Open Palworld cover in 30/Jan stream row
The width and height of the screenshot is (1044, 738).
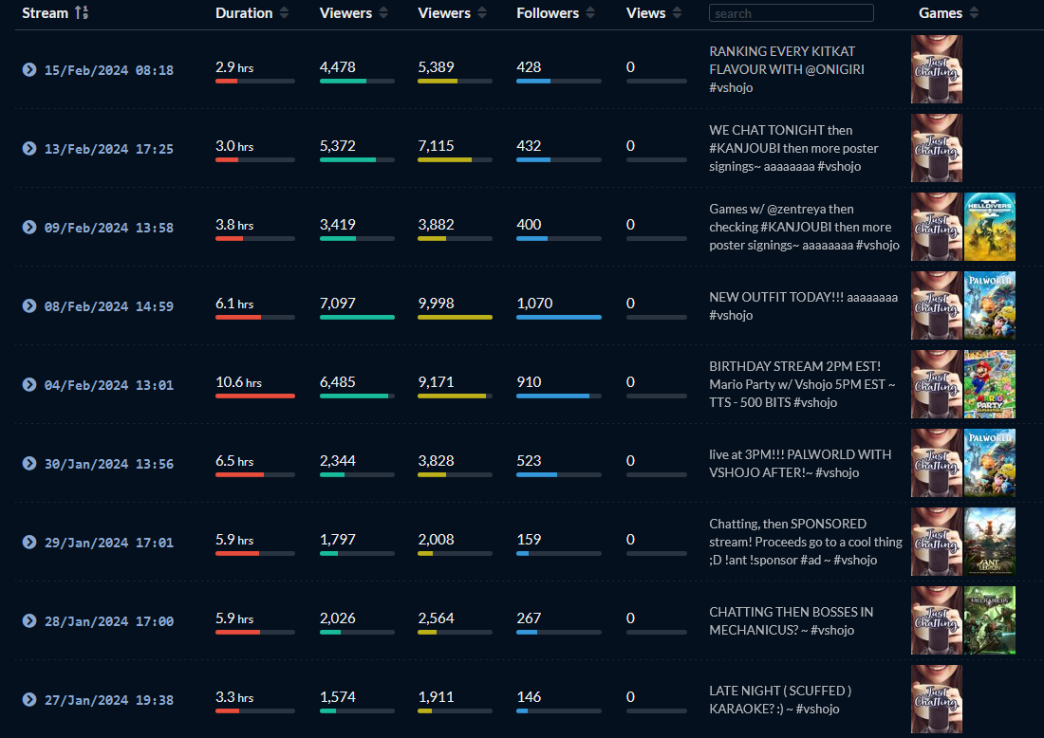click(989, 463)
